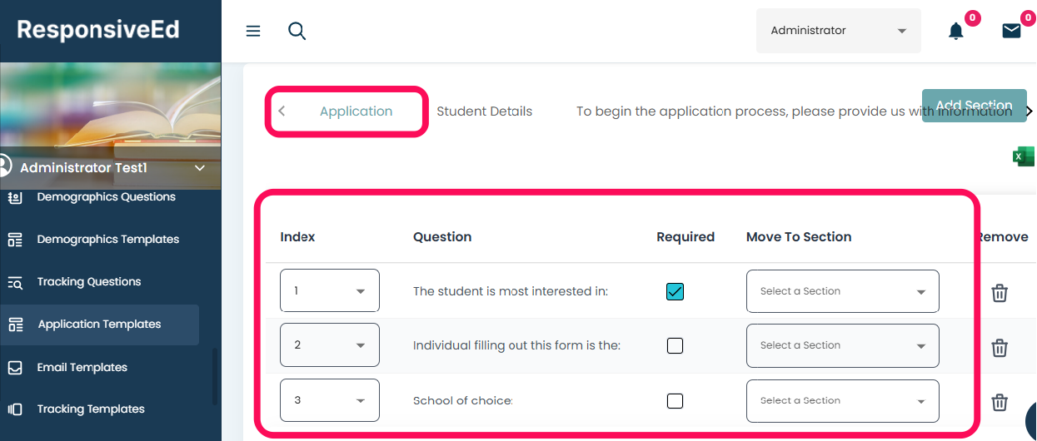Viewport: 1037px width, 441px height.
Task: Open the Administrator role dropdown
Action: click(x=838, y=31)
